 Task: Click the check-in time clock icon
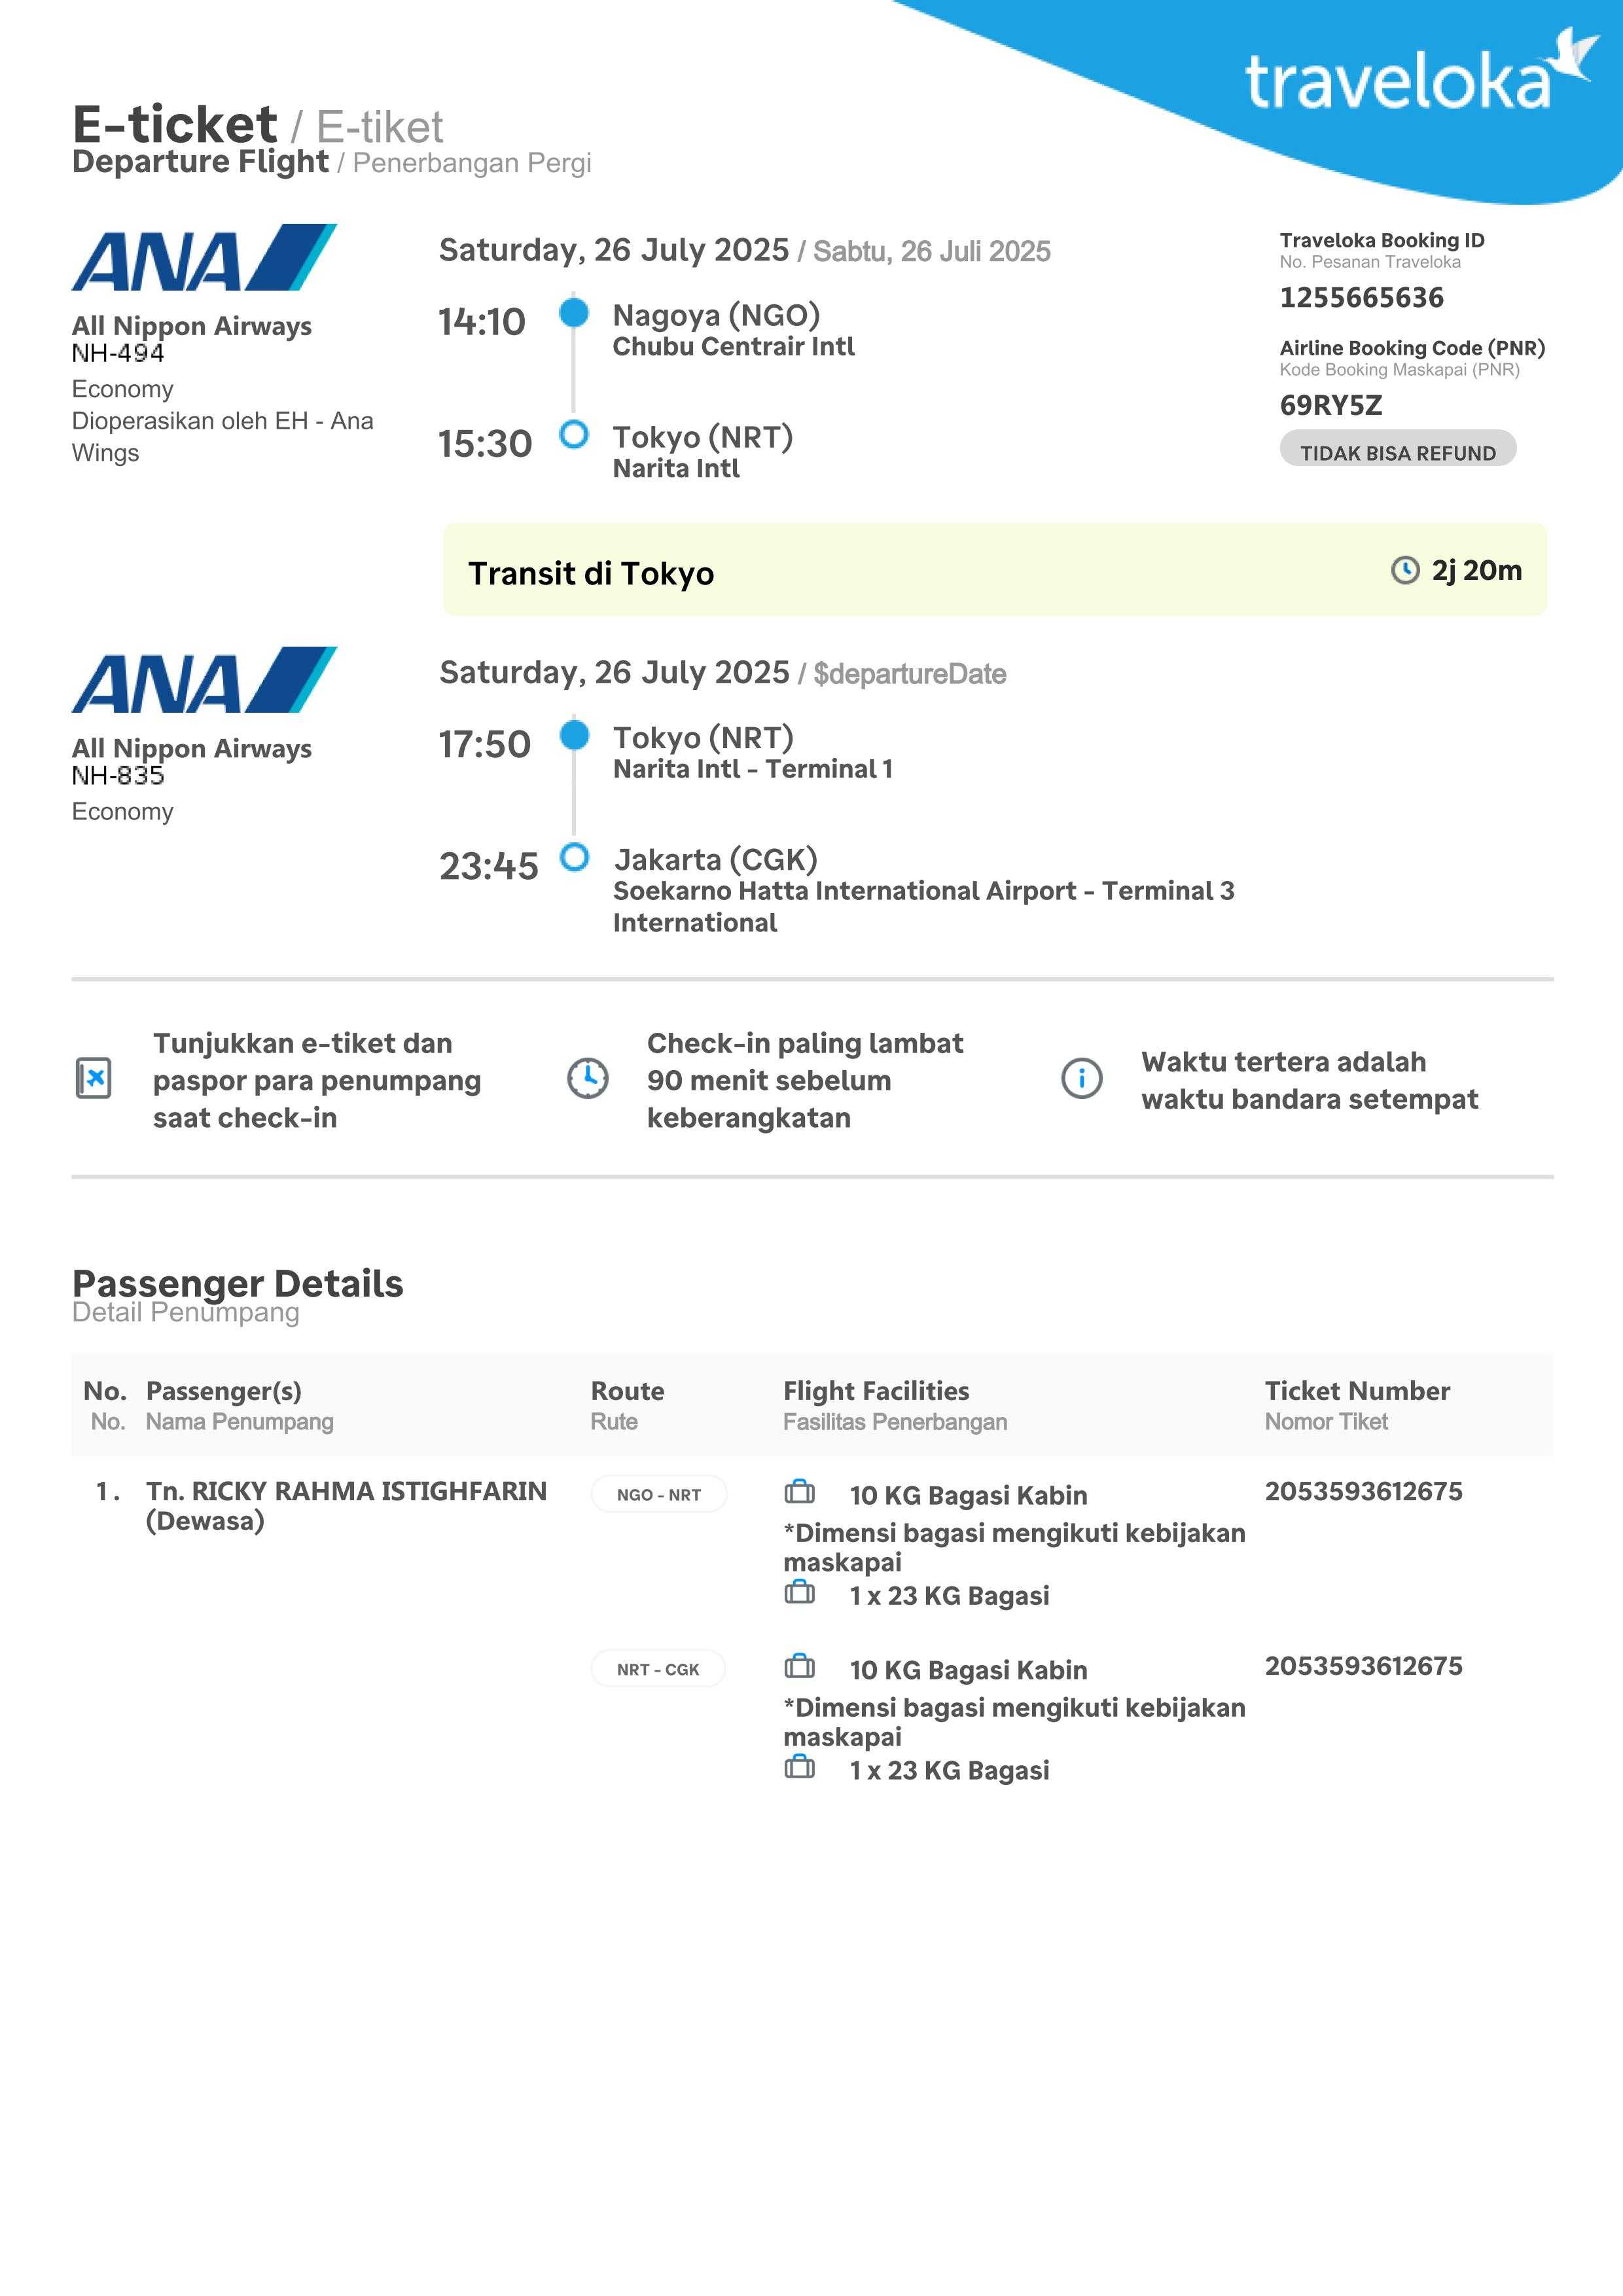pyautogui.click(x=588, y=1078)
